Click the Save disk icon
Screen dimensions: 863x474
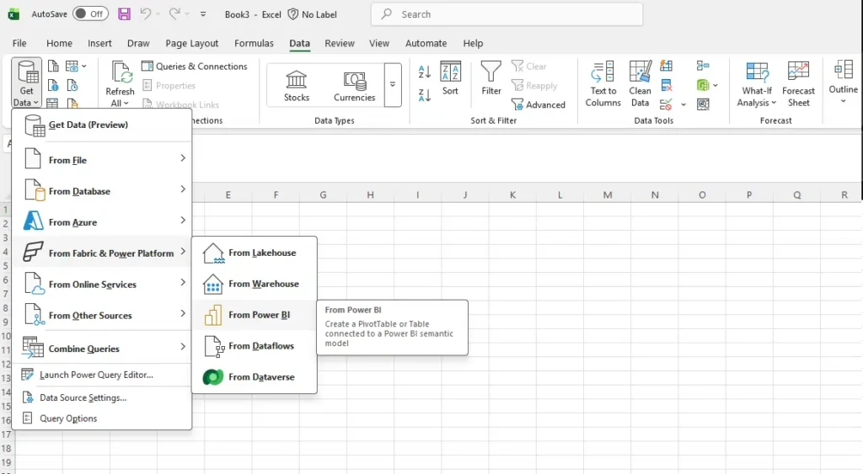point(125,13)
